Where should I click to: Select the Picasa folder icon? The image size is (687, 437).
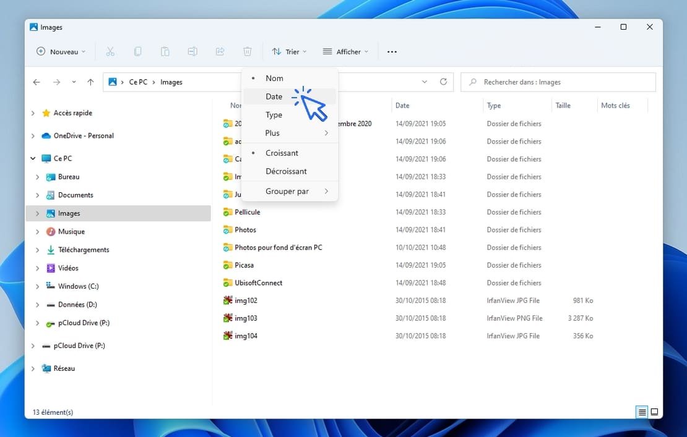click(x=228, y=265)
